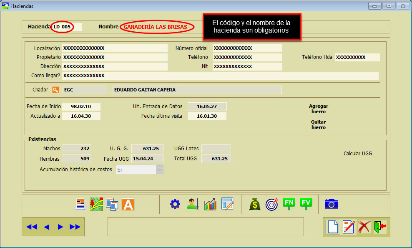Open the camera photo icon
The image size is (412, 248).
click(x=331, y=204)
